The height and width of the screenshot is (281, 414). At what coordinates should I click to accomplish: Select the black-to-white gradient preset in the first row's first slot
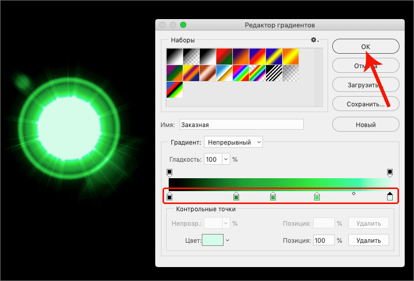point(174,56)
